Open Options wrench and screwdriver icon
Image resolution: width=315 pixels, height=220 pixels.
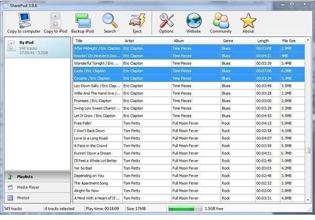coord(166,23)
